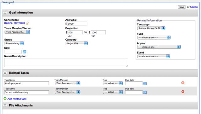Click the green plus Add related task icon
Viewport: 201px width, 114px height.
point(5,99)
